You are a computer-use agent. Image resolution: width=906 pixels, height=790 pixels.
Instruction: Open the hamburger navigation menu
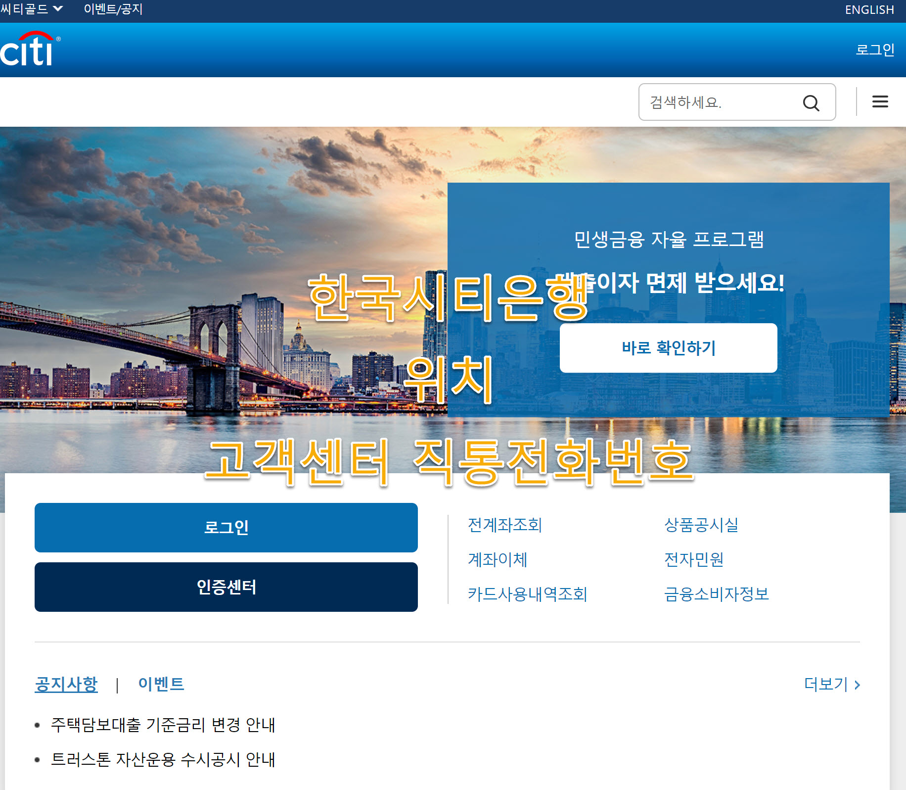tap(880, 101)
